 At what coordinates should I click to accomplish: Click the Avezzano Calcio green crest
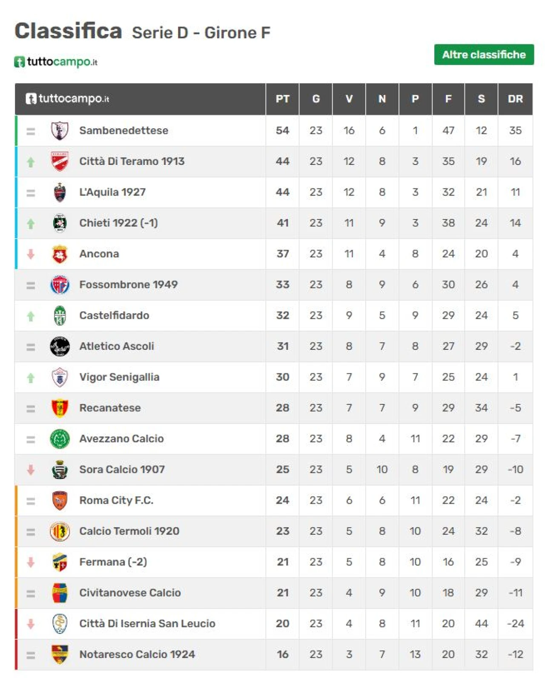click(x=60, y=439)
